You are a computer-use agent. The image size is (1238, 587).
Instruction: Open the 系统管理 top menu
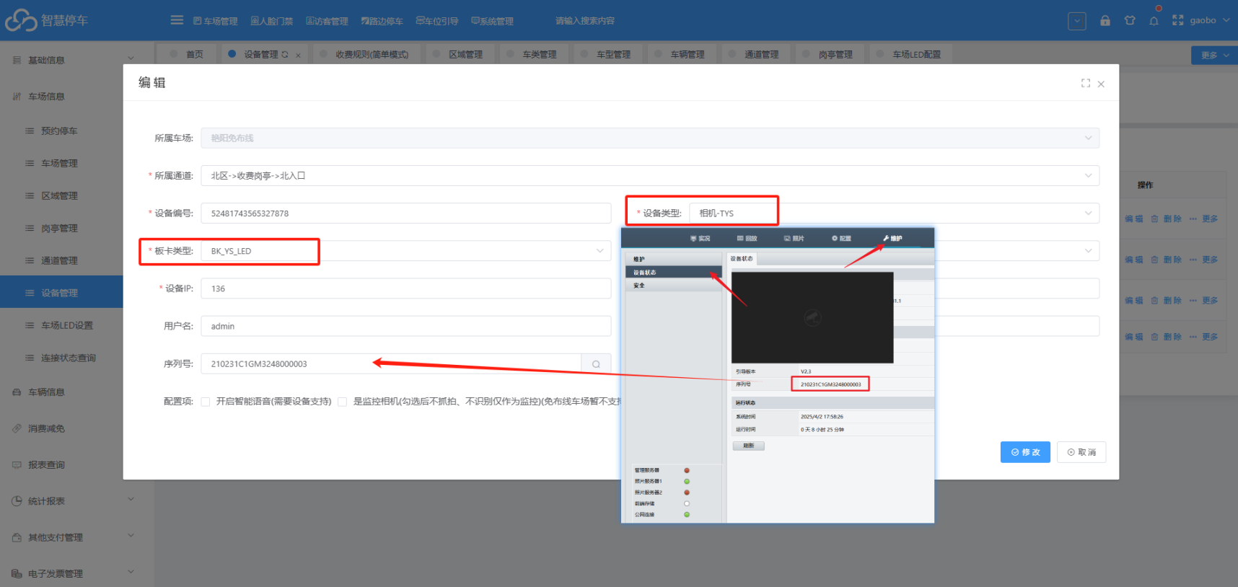click(x=493, y=21)
